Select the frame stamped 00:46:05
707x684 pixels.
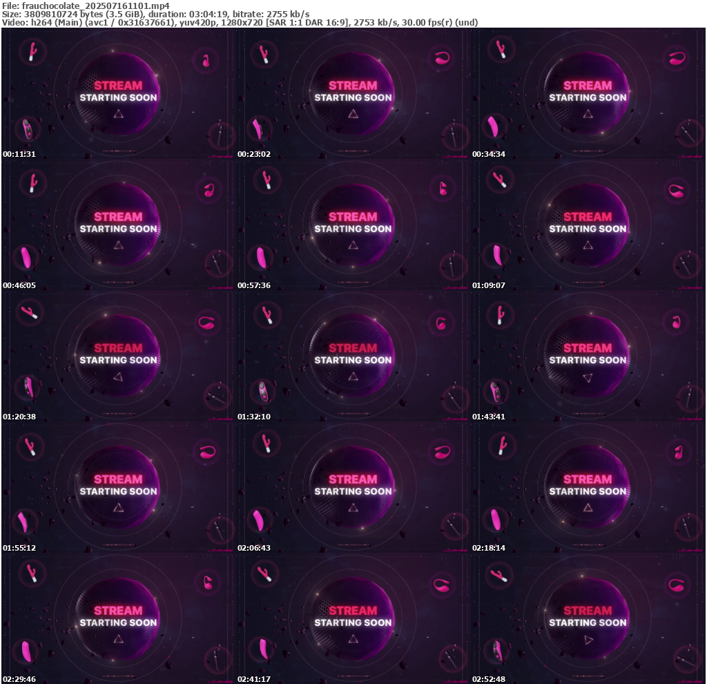119,225
